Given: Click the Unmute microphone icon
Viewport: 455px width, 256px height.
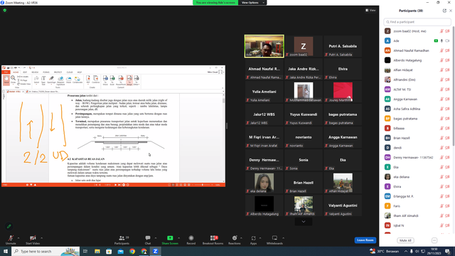Looking at the screenshot, I should 11,238.
